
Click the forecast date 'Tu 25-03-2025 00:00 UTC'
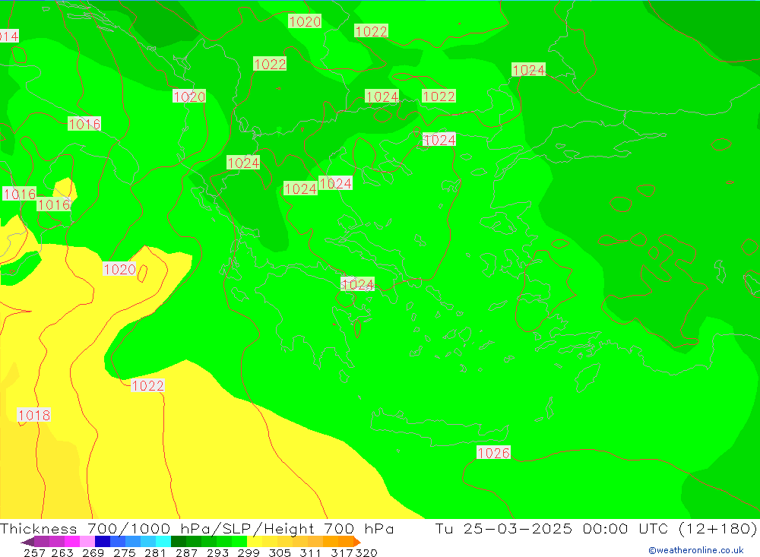coord(553,528)
